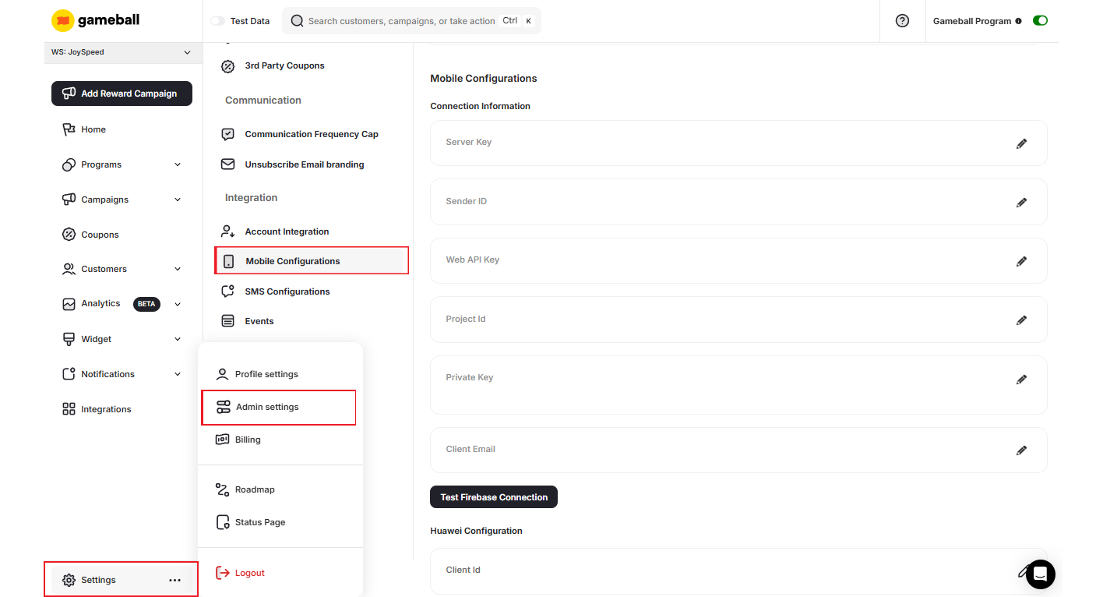Viewport: 1103px width, 597px height.
Task: Collapse the Widget menu
Action: [x=178, y=338]
